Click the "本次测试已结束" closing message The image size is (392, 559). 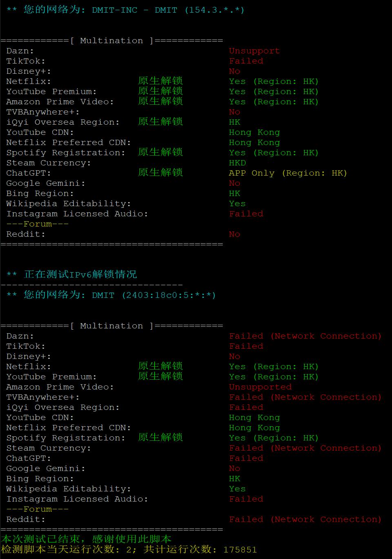pos(41,539)
